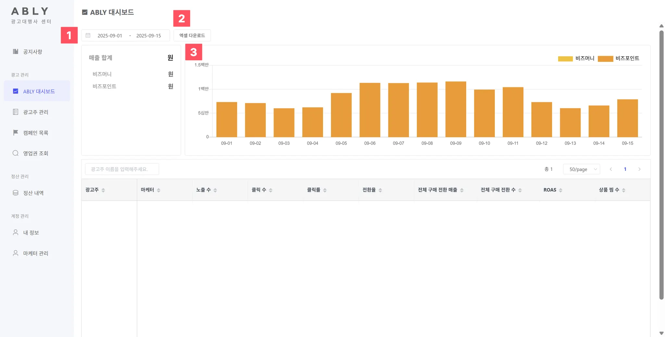Sort table by 클릭 수 column
Screen dimensions: 665x337
coord(270,190)
